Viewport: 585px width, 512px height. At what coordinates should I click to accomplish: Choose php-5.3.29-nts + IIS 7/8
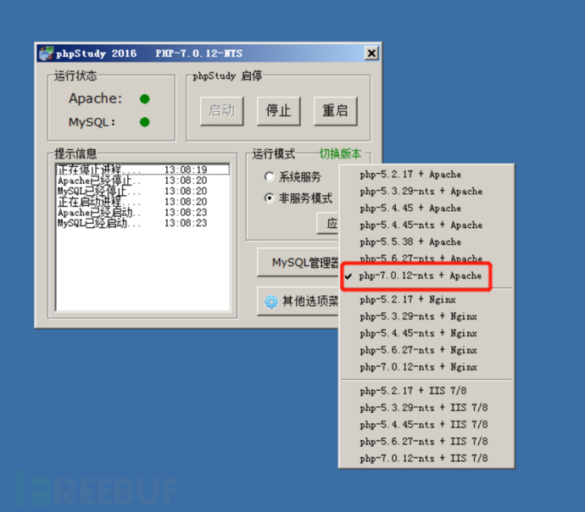pyautogui.click(x=426, y=408)
